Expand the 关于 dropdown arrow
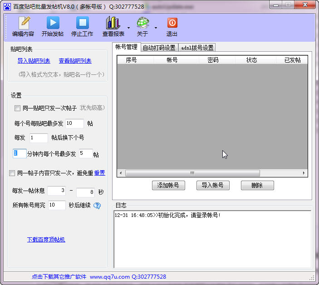Viewport: 319px width, 285px height. pos(156,28)
